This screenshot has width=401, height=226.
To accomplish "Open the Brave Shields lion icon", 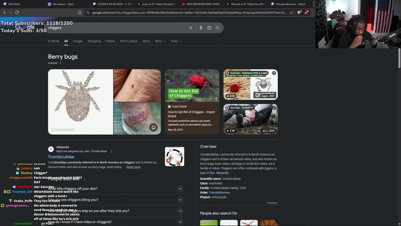I will point(299,13).
